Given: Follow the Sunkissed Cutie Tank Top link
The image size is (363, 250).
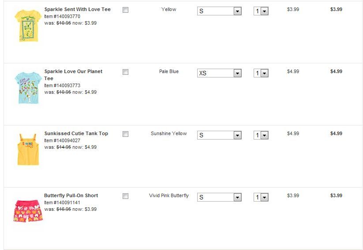Looking at the screenshot, I should [x=76, y=133].
